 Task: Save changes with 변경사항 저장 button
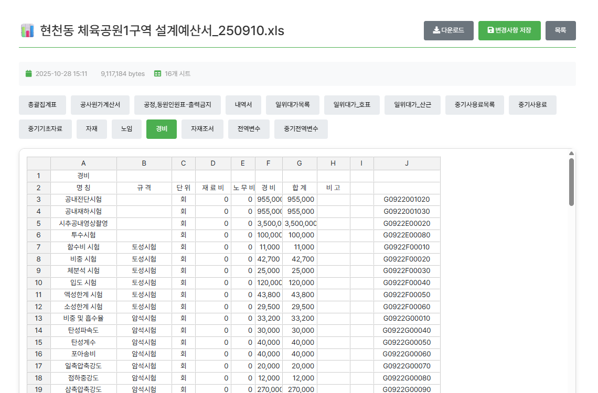pyautogui.click(x=509, y=30)
